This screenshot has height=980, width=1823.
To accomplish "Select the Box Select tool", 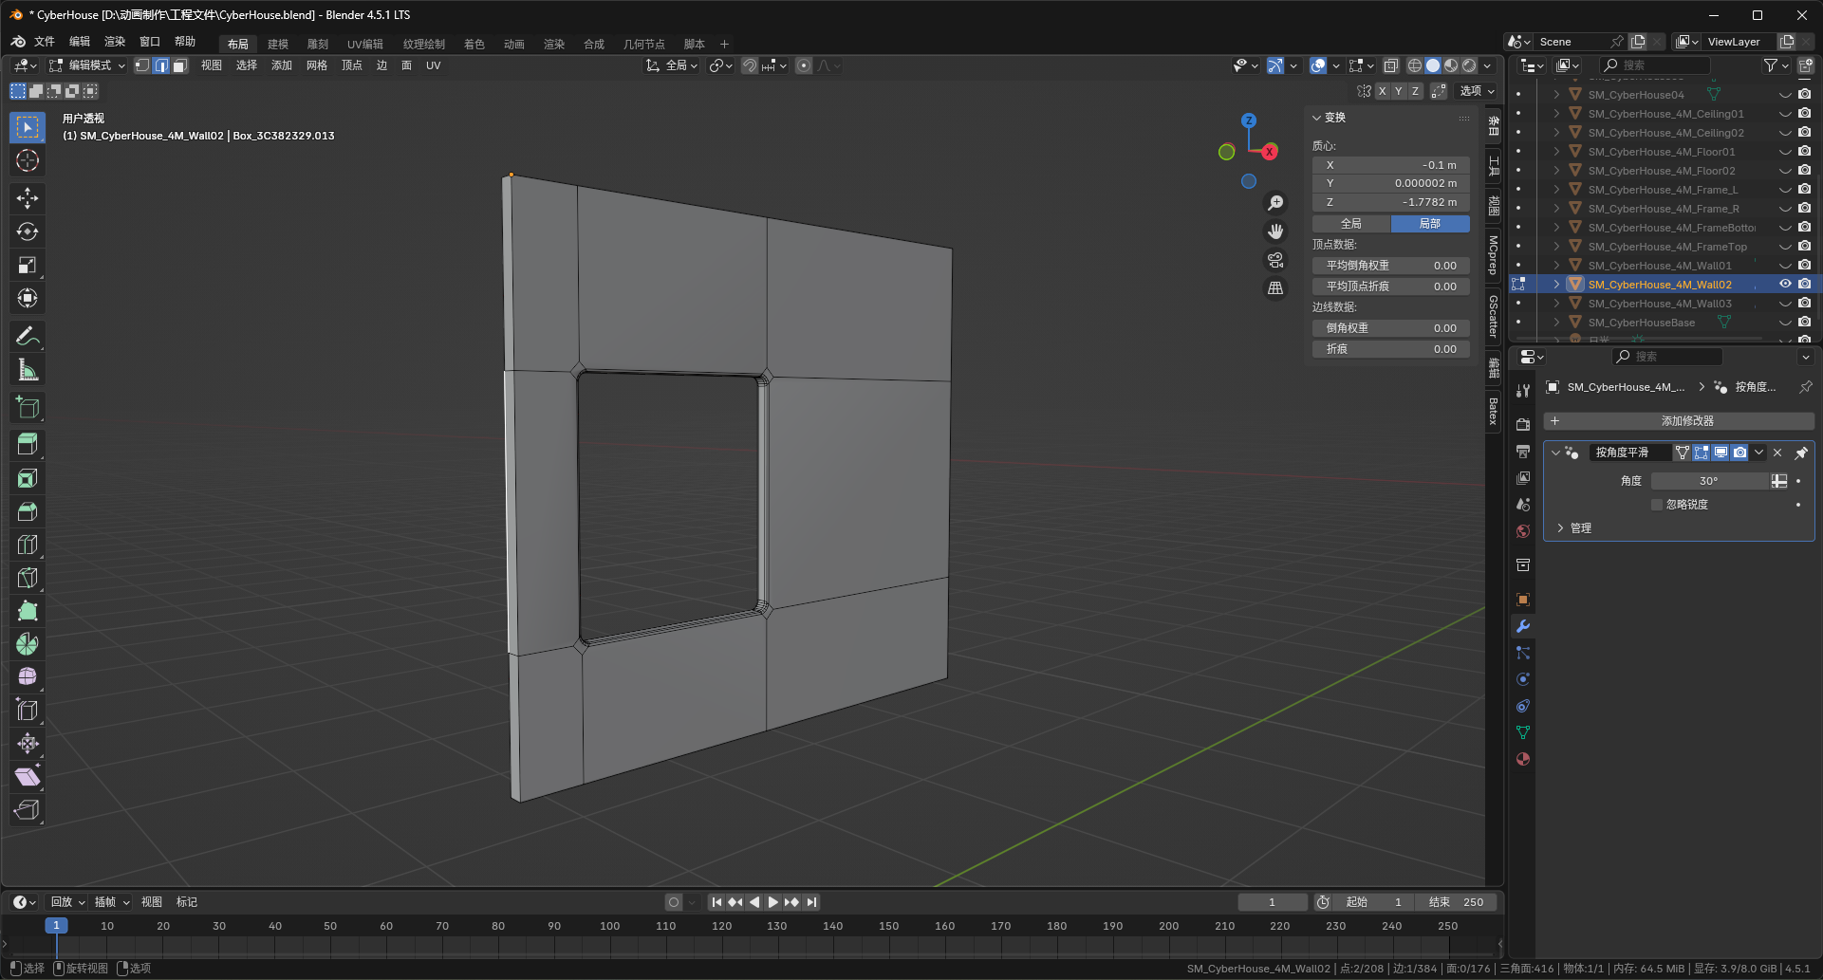I will [x=28, y=127].
